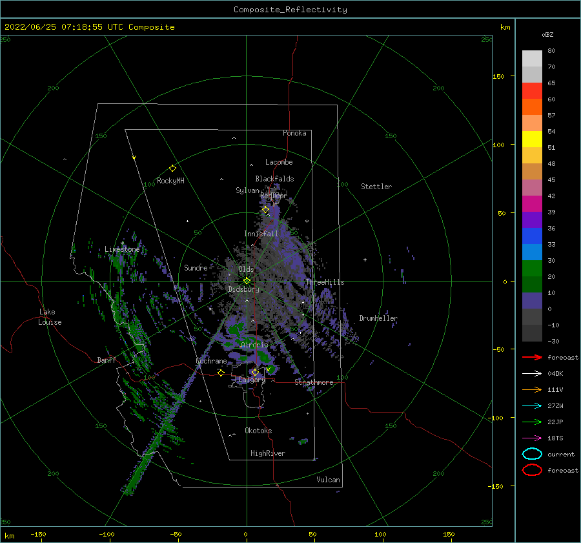Click the magenta 18TS arrow icon
The width and height of the screenshot is (581, 543).
click(532, 438)
